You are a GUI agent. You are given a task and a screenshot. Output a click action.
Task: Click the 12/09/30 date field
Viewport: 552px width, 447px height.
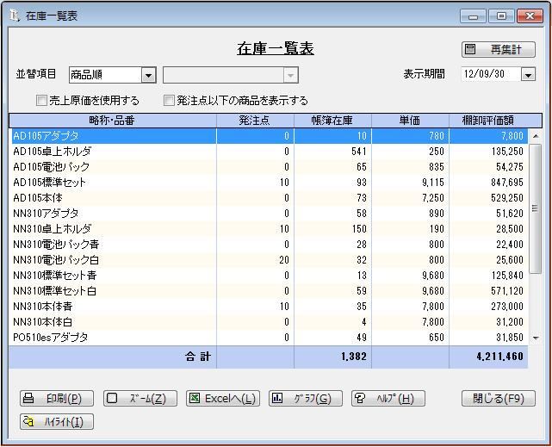(x=491, y=74)
